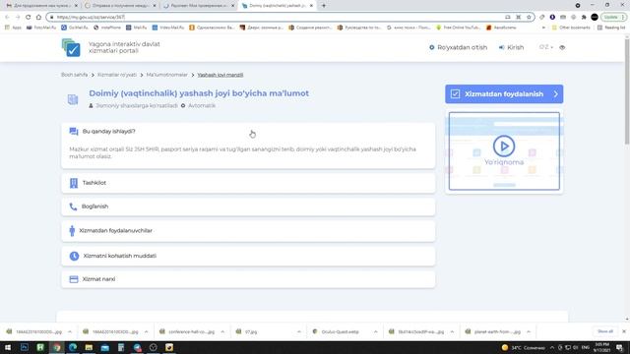The height and width of the screenshot is (354, 630).
Task: Click Show all downloads
Action: [605, 331]
